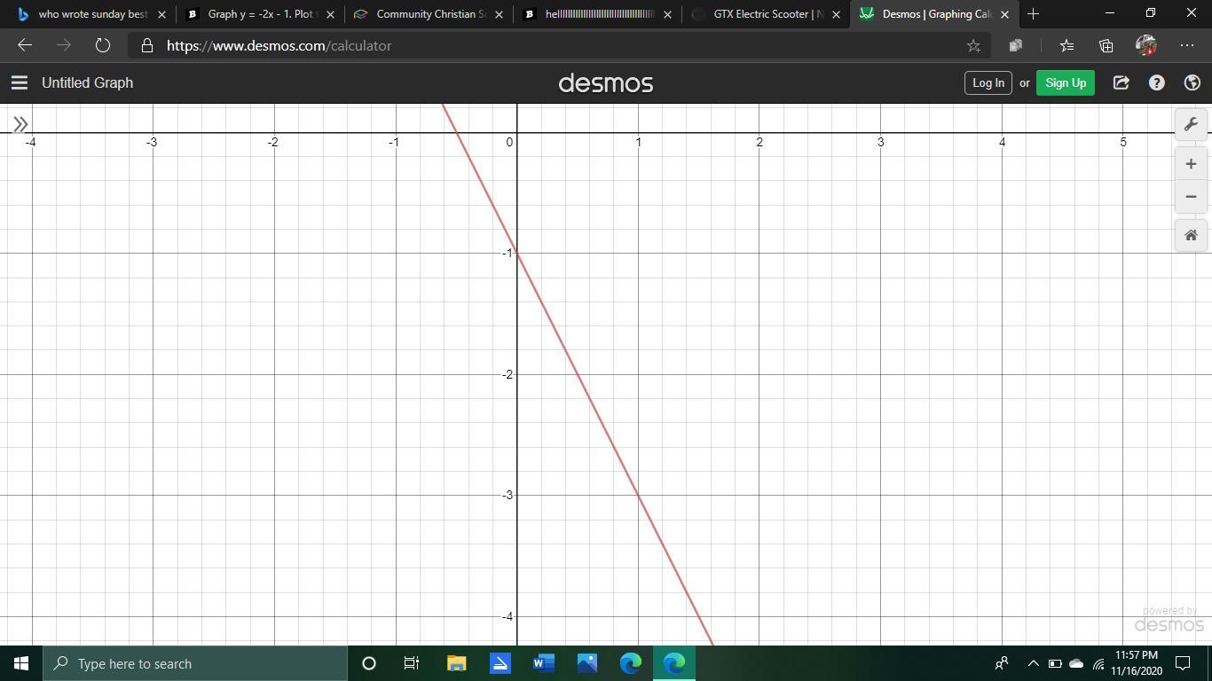
Task: Open People icon in system tray
Action: pyautogui.click(x=1002, y=663)
